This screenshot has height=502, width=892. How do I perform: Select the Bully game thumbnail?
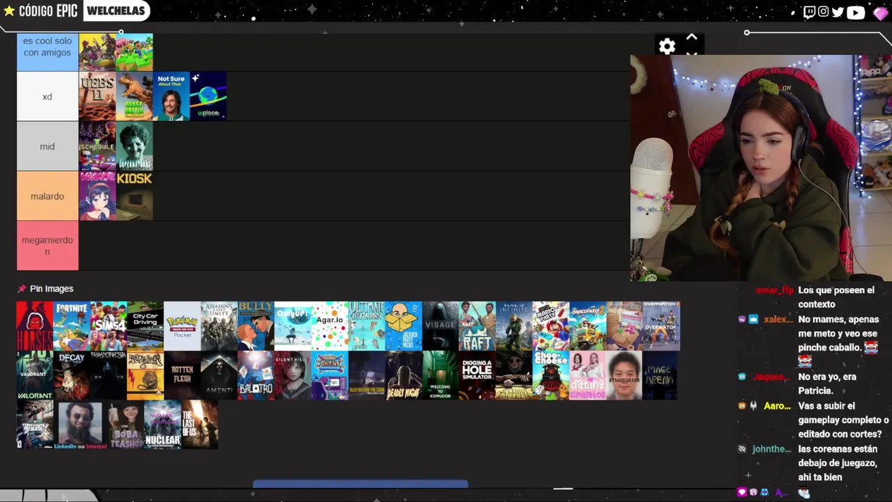click(256, 326)
